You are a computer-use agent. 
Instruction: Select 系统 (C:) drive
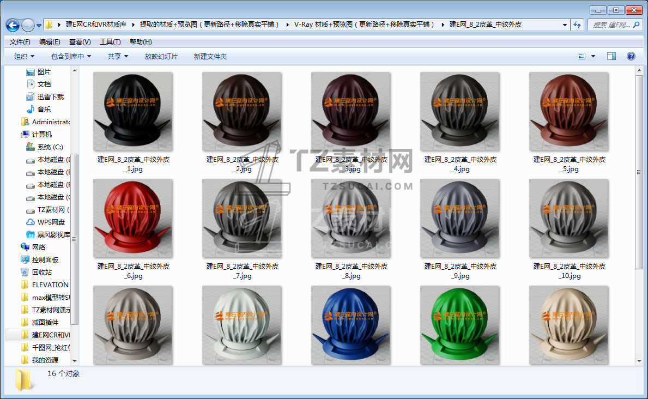45,147
